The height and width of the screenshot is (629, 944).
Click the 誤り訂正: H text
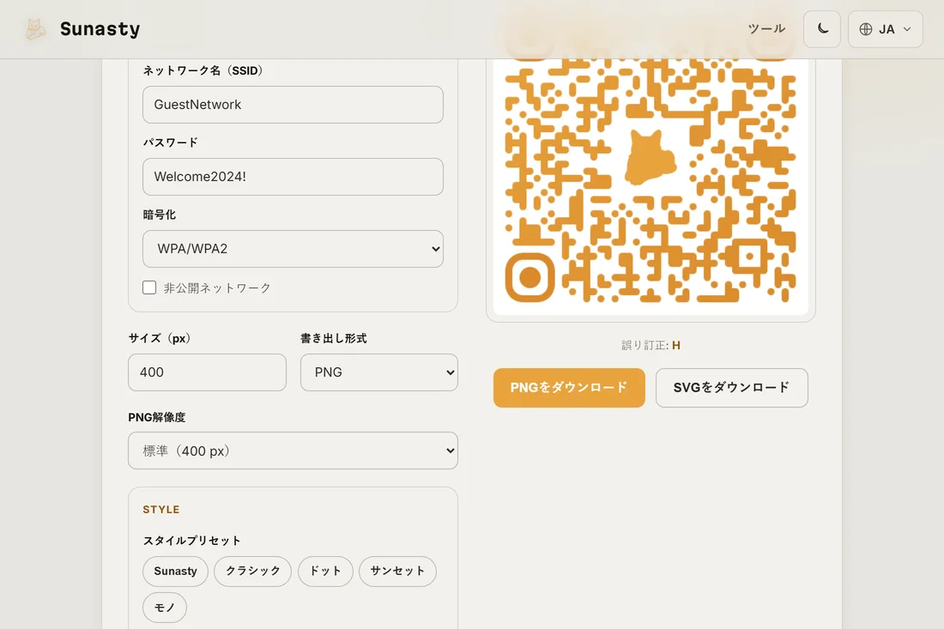651,346
